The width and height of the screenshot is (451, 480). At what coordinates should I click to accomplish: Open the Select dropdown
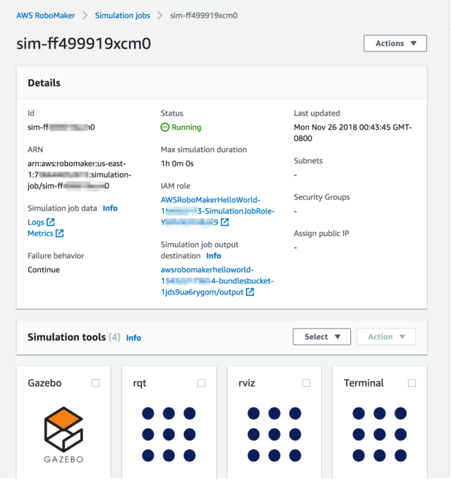click(x=321, y=337)
